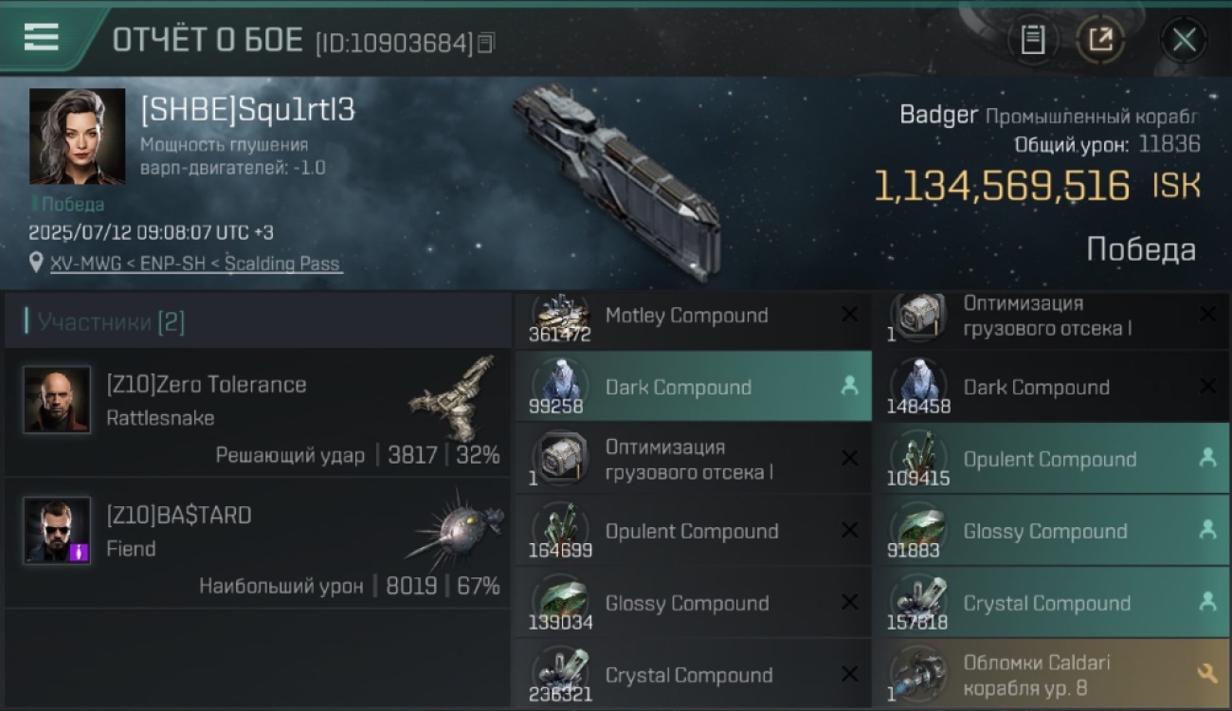This screenshot has width=1232, height=711.
Task: Click the share report icon
Action: 1099,40
